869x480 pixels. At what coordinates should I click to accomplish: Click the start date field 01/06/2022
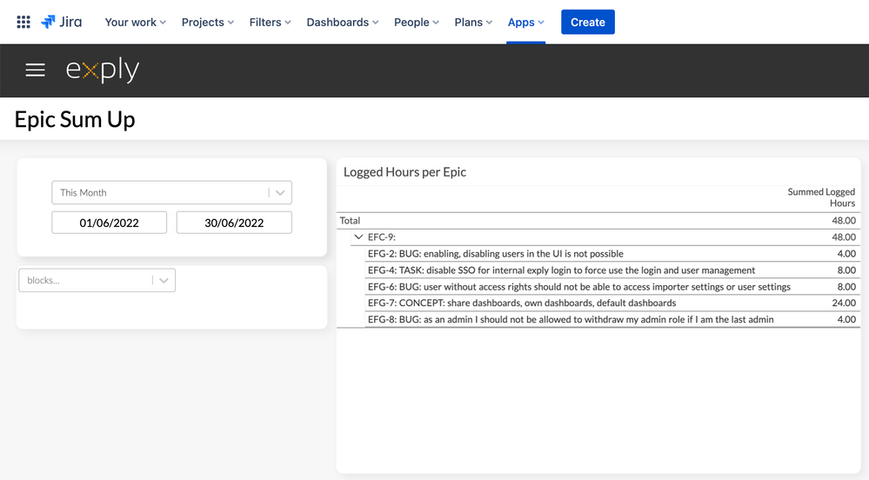coord(110,223)
